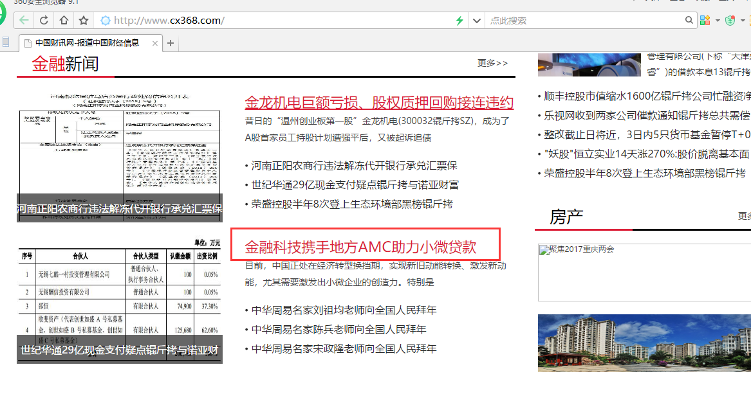Open a new tab with the plus button
The width and height of the screenshot is (751, 394).
click(171, 43)
